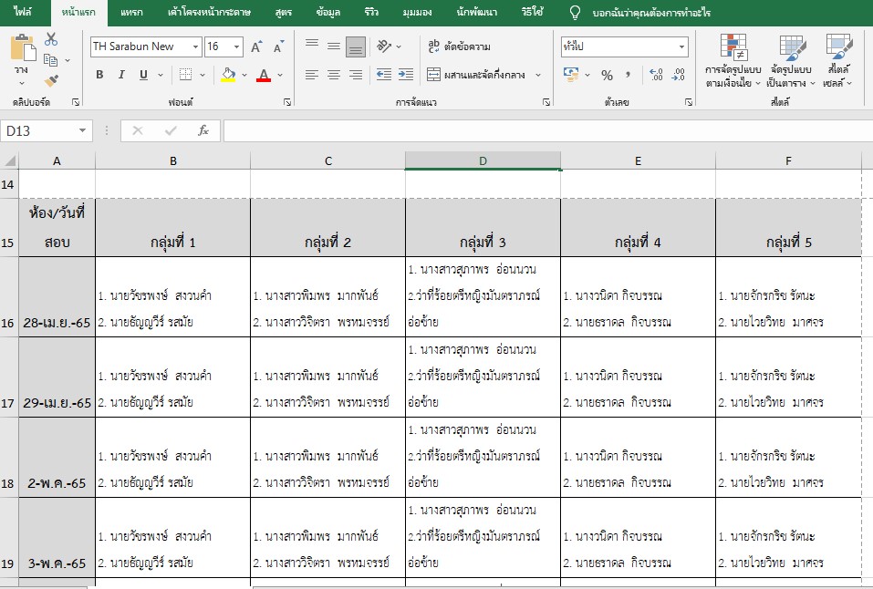
Task: Decrease font size with small A icon
Action: point(278,46)
